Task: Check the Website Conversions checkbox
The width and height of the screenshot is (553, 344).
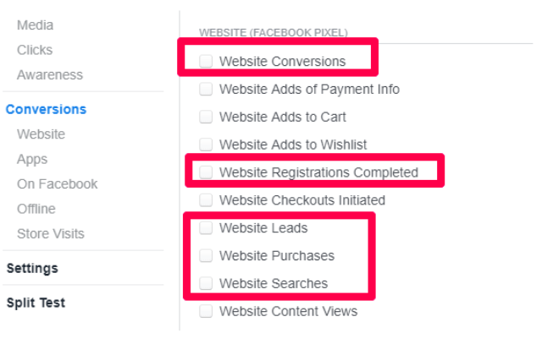Action: coord(206,61)
